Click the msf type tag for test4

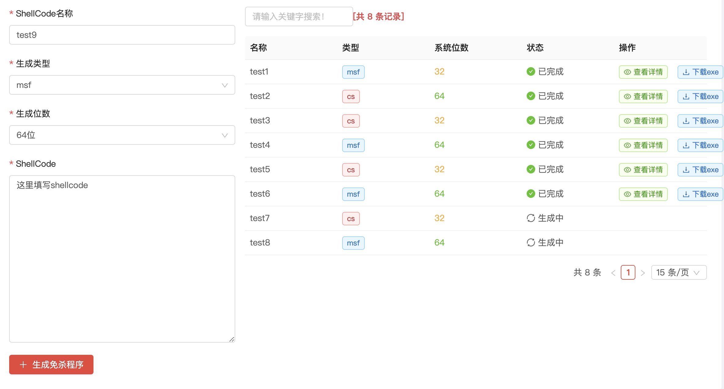pos(353,145)
